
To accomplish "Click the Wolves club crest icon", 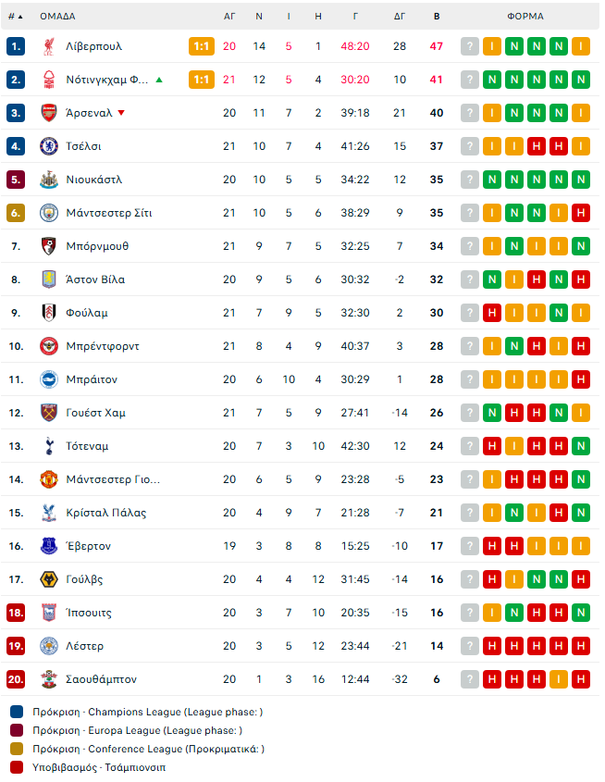I will click(x=49, y=579).
